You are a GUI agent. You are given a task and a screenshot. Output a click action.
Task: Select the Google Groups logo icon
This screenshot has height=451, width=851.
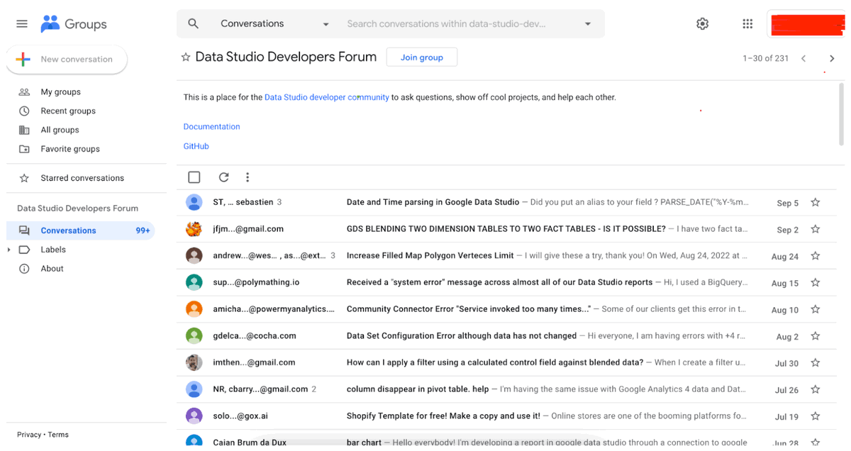(x=50, y=23)
